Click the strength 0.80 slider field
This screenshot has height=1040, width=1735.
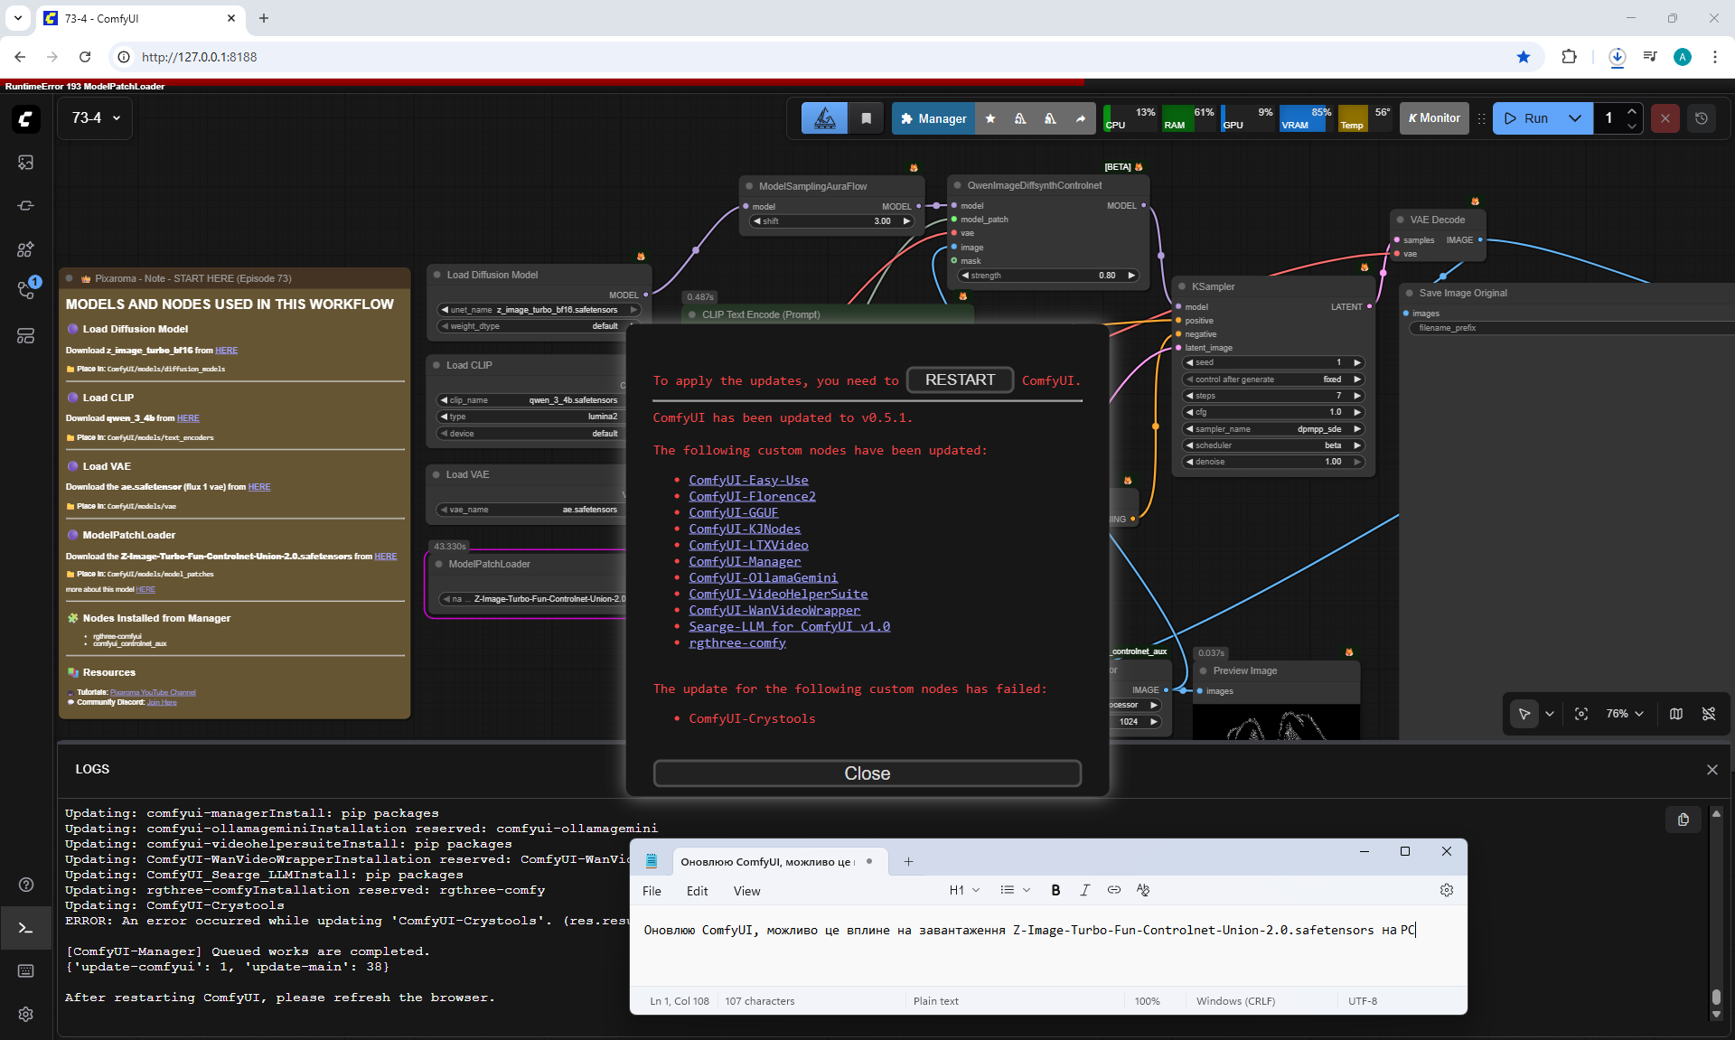1048,276
